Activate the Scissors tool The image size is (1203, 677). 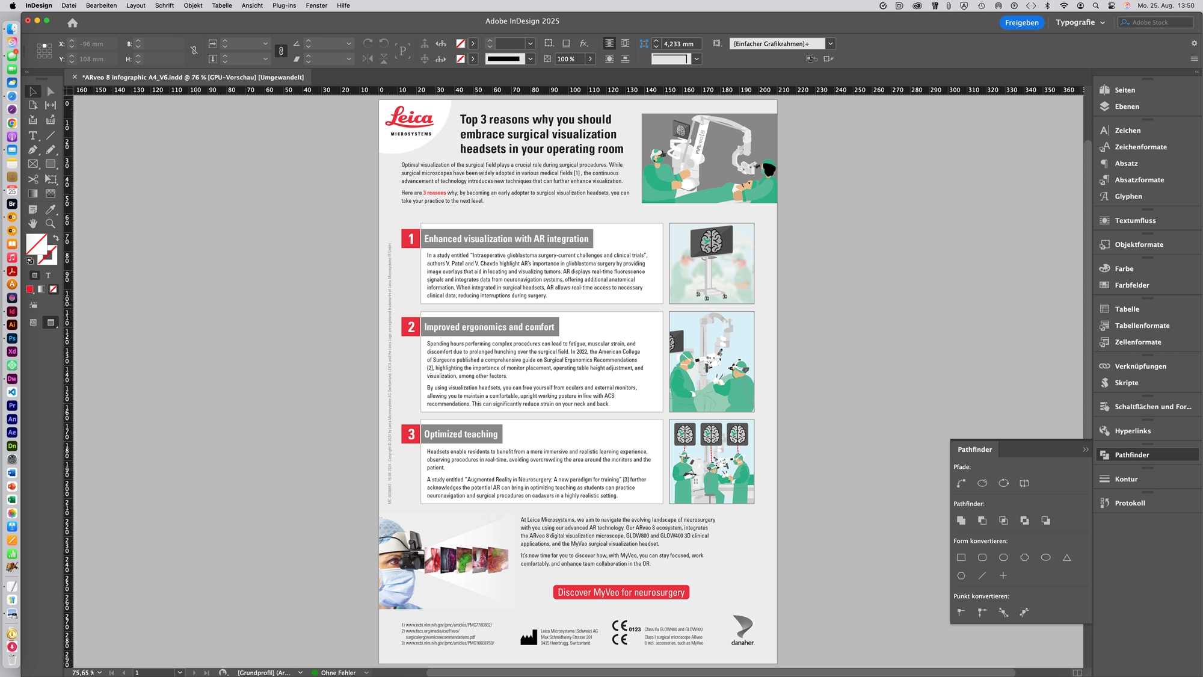32,179
